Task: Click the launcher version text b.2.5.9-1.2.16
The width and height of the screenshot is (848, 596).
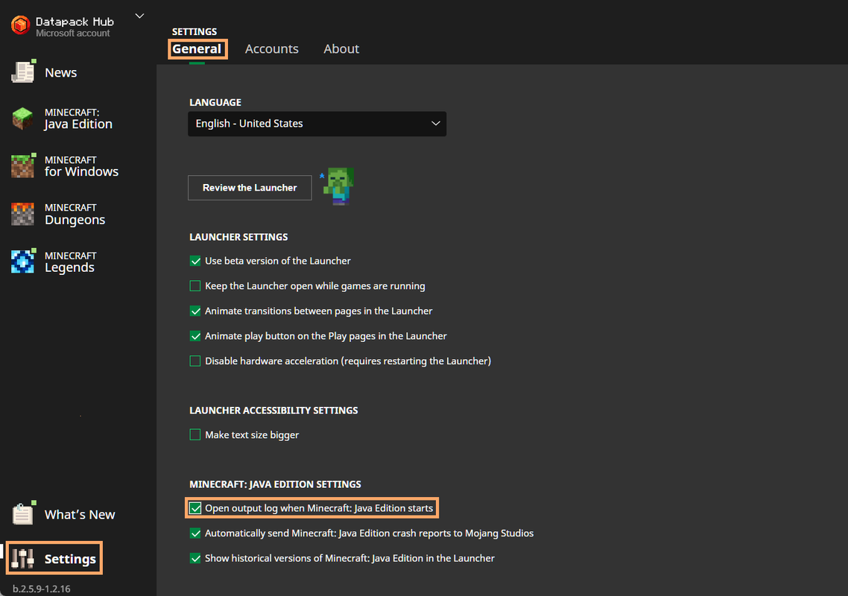Action: (42, 589)
